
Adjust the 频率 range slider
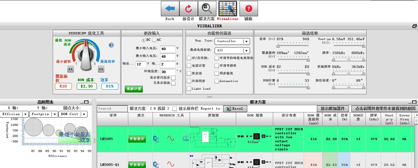coord(348,60)
